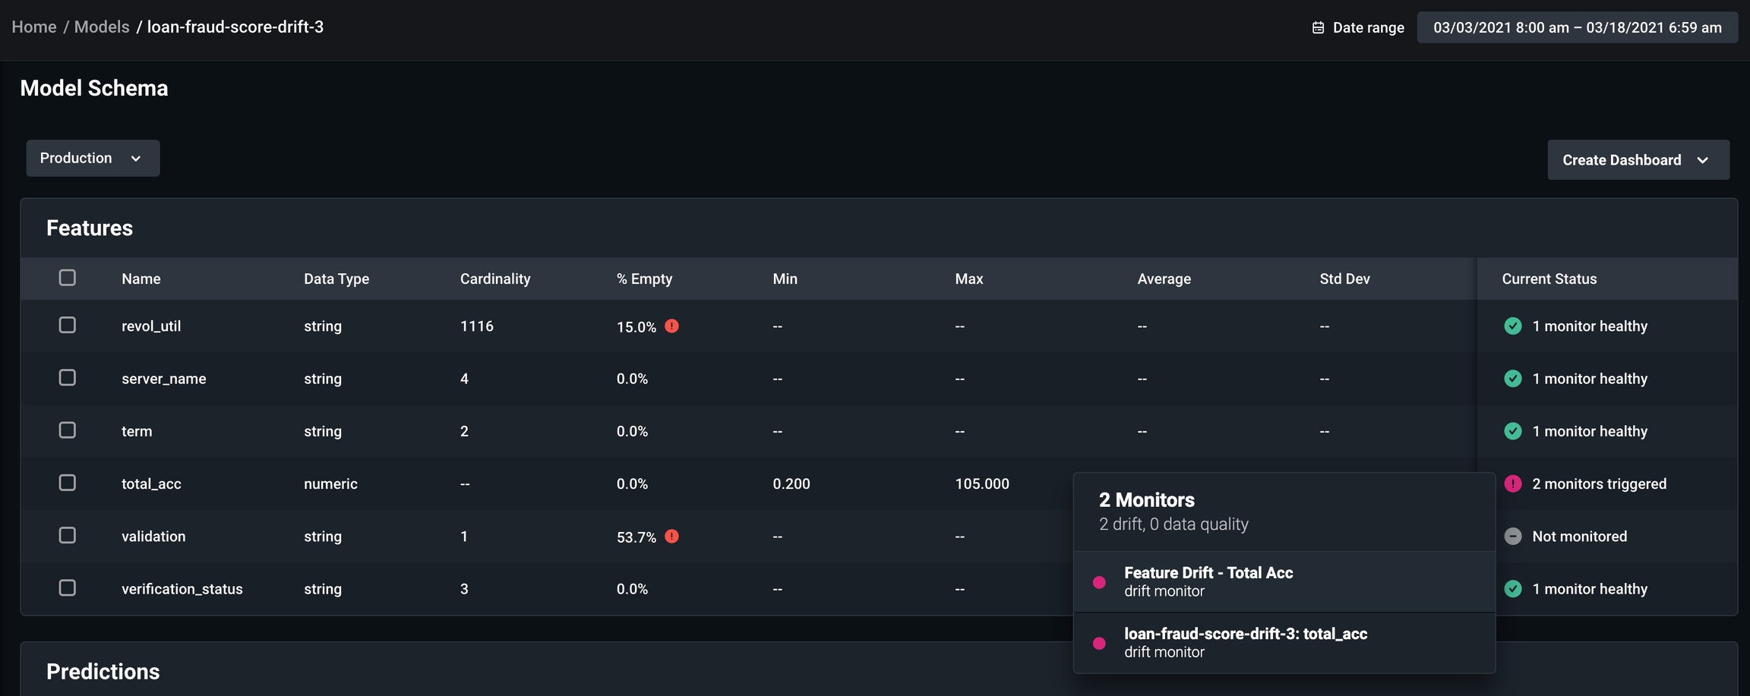Click gray not-monitored icon for validation

pos(1512,536)
